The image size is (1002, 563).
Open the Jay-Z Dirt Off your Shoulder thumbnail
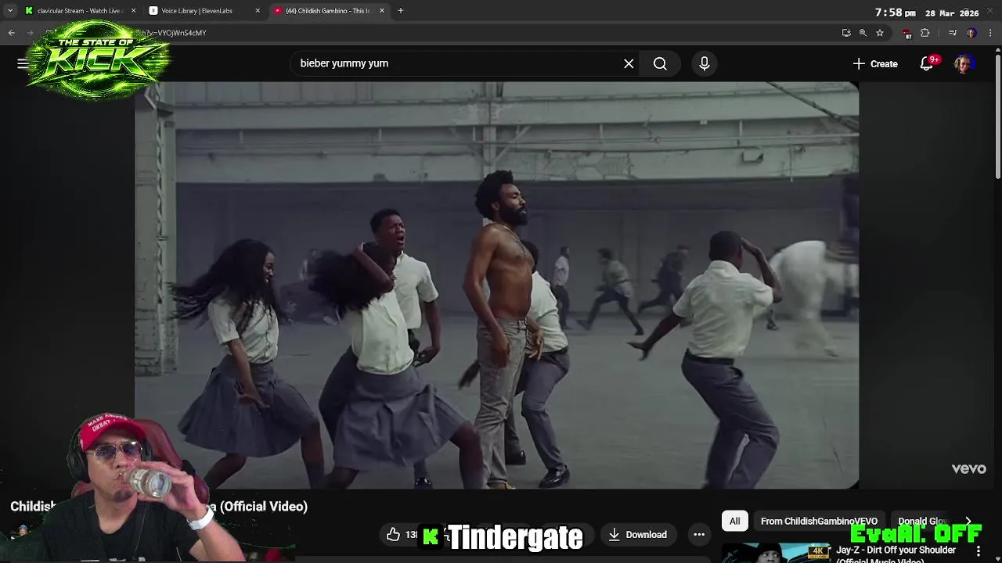tap(776, 553)
